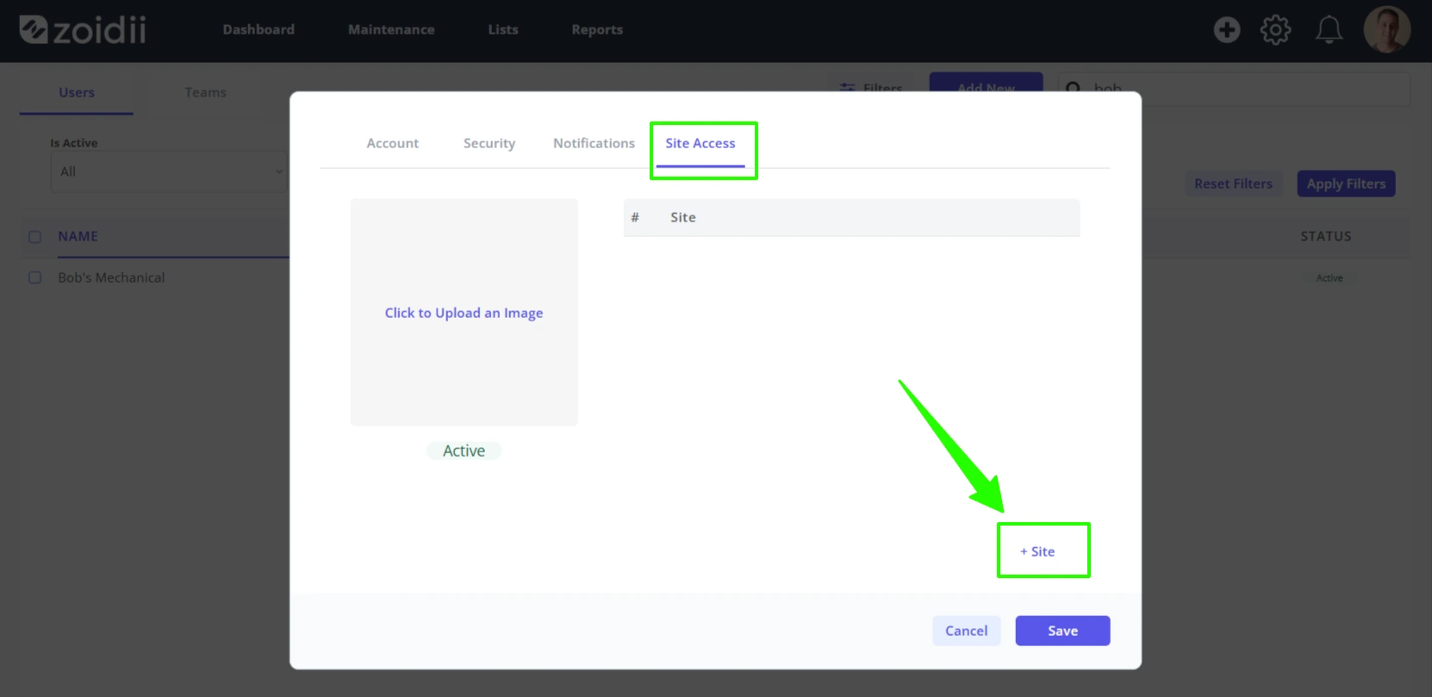Open the settings gear icon
1432x697 pixels.
pyautogui.click(x=1275, y=30)
